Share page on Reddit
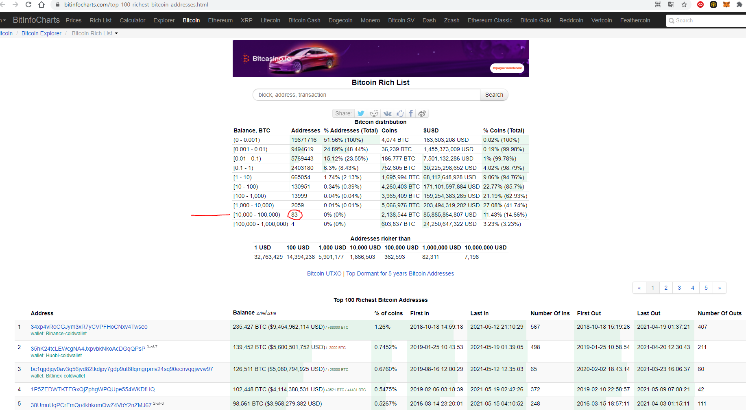The width and height of the screenshot is (746, 410). click(x=374, y=113)
